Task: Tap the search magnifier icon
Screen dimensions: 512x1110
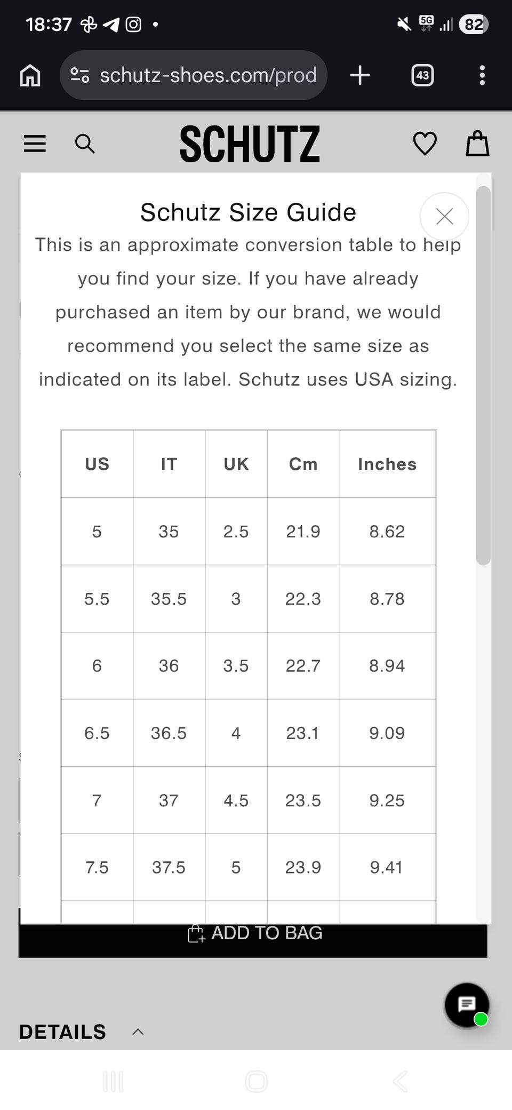Action: 85,144
